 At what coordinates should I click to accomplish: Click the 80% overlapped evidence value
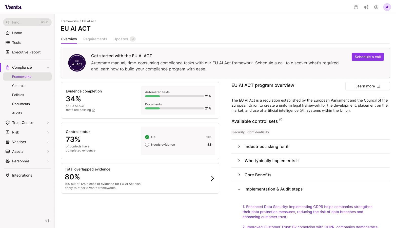point(72,177)
